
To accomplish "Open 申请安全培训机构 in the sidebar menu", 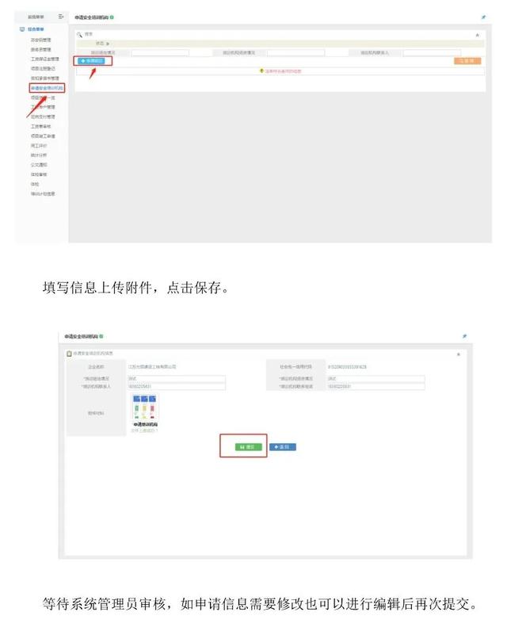I will pos(47,88).
